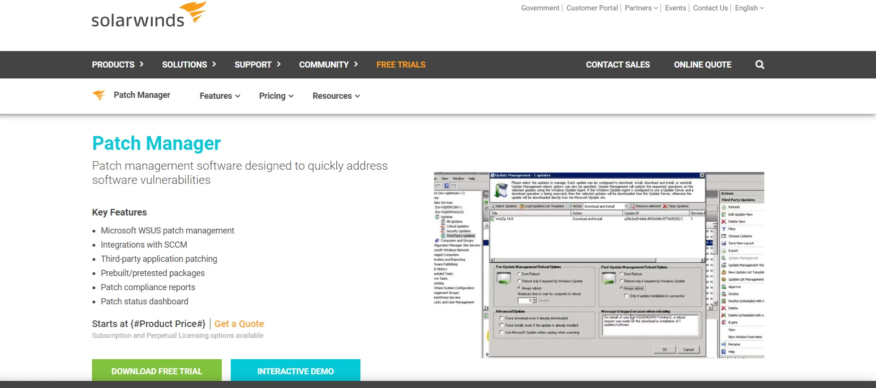Open the site search magnifier icon
The width and height of the screenshot is (876, 388).
pos(760,65)
